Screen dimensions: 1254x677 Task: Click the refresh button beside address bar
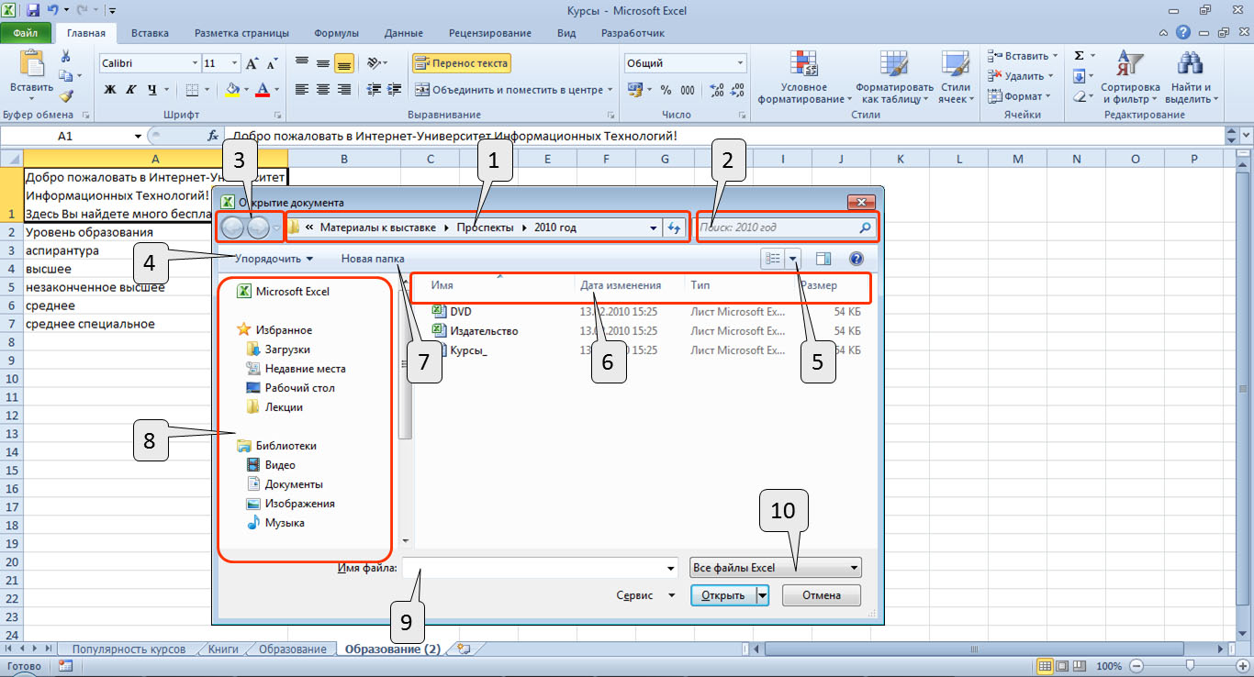coord(676,228)
